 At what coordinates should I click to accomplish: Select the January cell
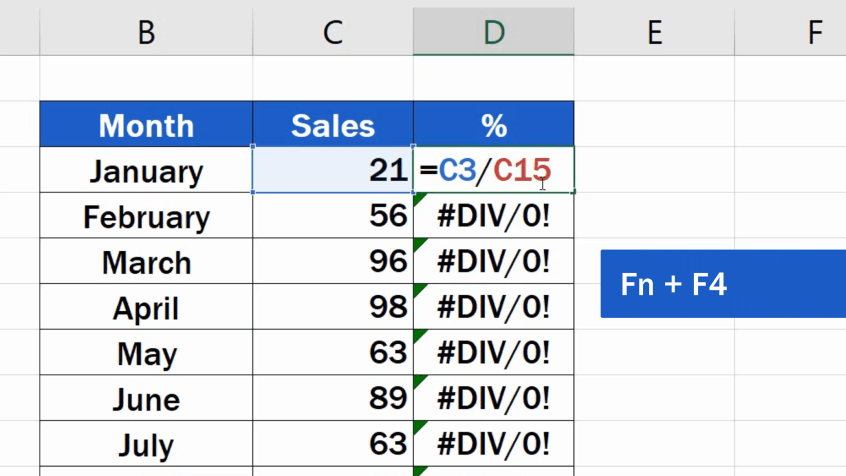click(x=146, y=170)
